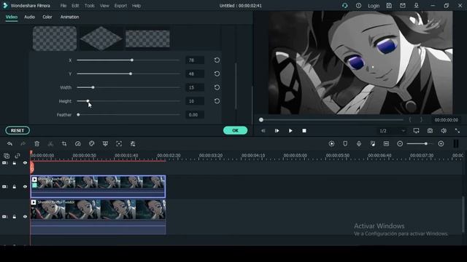
Task: Click the timeline subtitle track icon
Action: (386, 144)
